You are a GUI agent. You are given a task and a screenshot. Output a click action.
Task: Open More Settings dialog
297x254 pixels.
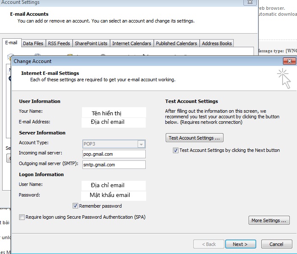pyautogui.click(x=269, y=220)
